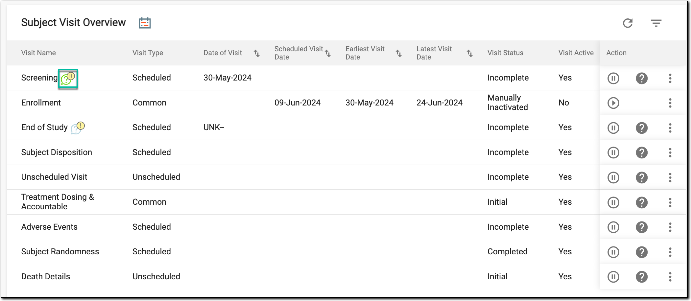Open the query warning icon next to End of Study
The height and width of the screenshot is (301, 691).
pyautogui.click(x=78, y=128)
